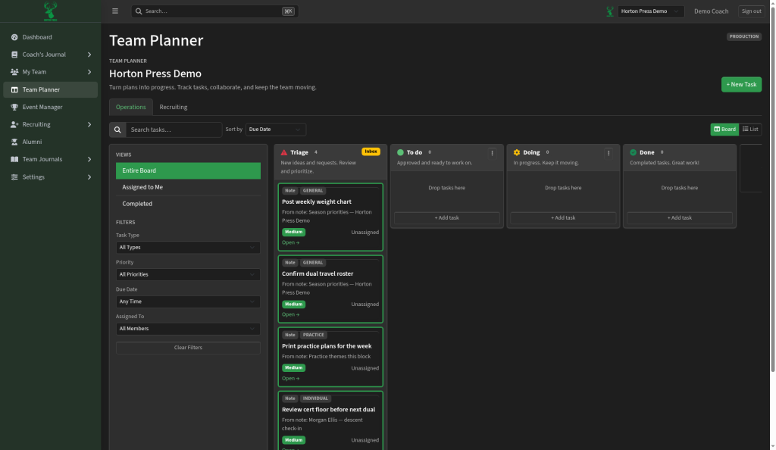Click the Settings sliders icon

pyautogui.click(x=14, y=177)
